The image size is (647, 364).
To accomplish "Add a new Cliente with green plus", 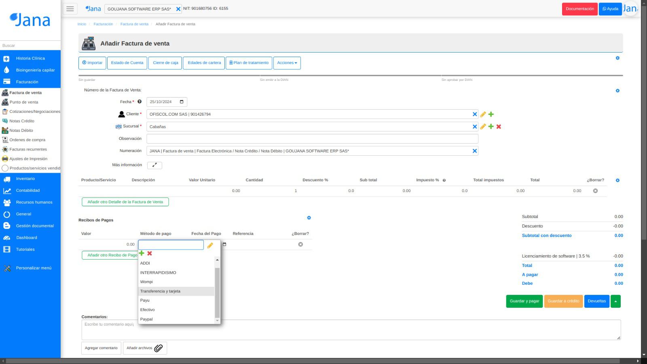I will click(x=491, y=114).
